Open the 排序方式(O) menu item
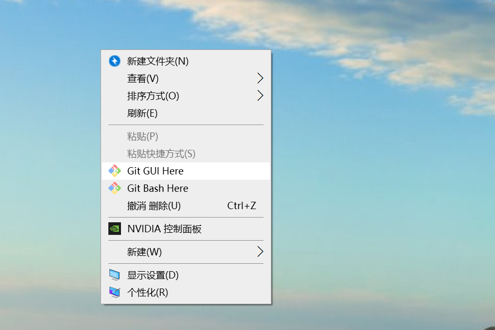Image resolution: width=495 pixels, height=330 pixels. click(186, 96)
